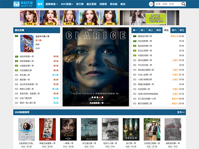This screenshot has height=149, width=199.
Task: Click the rank badge beside 河谷镇第五季
Action: pos(16,70)
